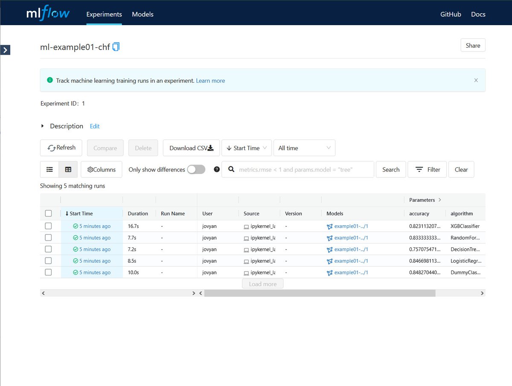Switch to list view layout
The image size is (512, 386).
49,169
